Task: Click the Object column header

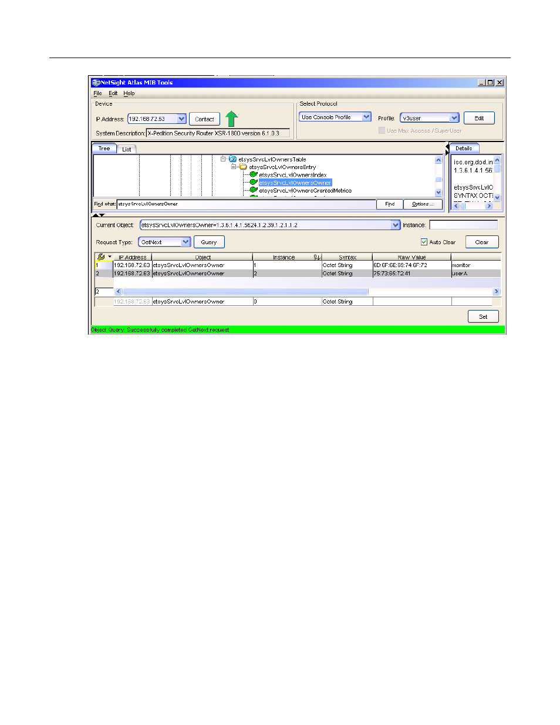Action: [x=203, y=257]
